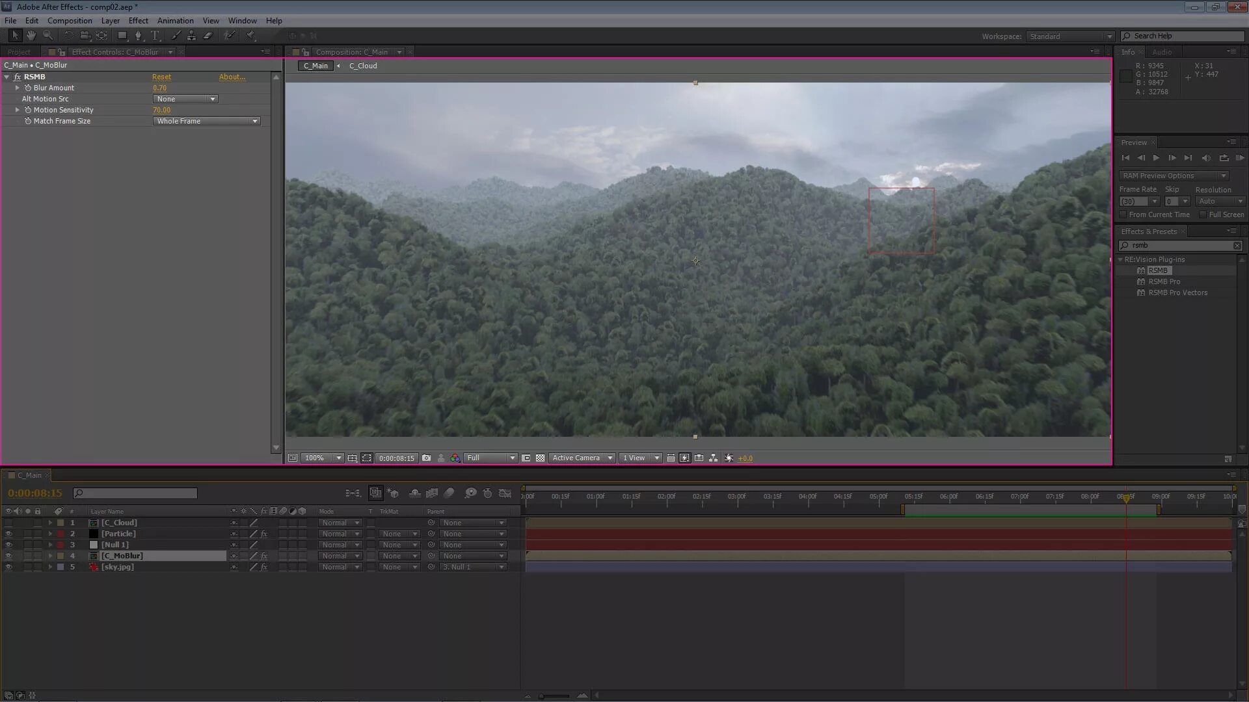The image size is (1249, 702).
Task: Open the Animation menu
Action: (x=175, y=20)
